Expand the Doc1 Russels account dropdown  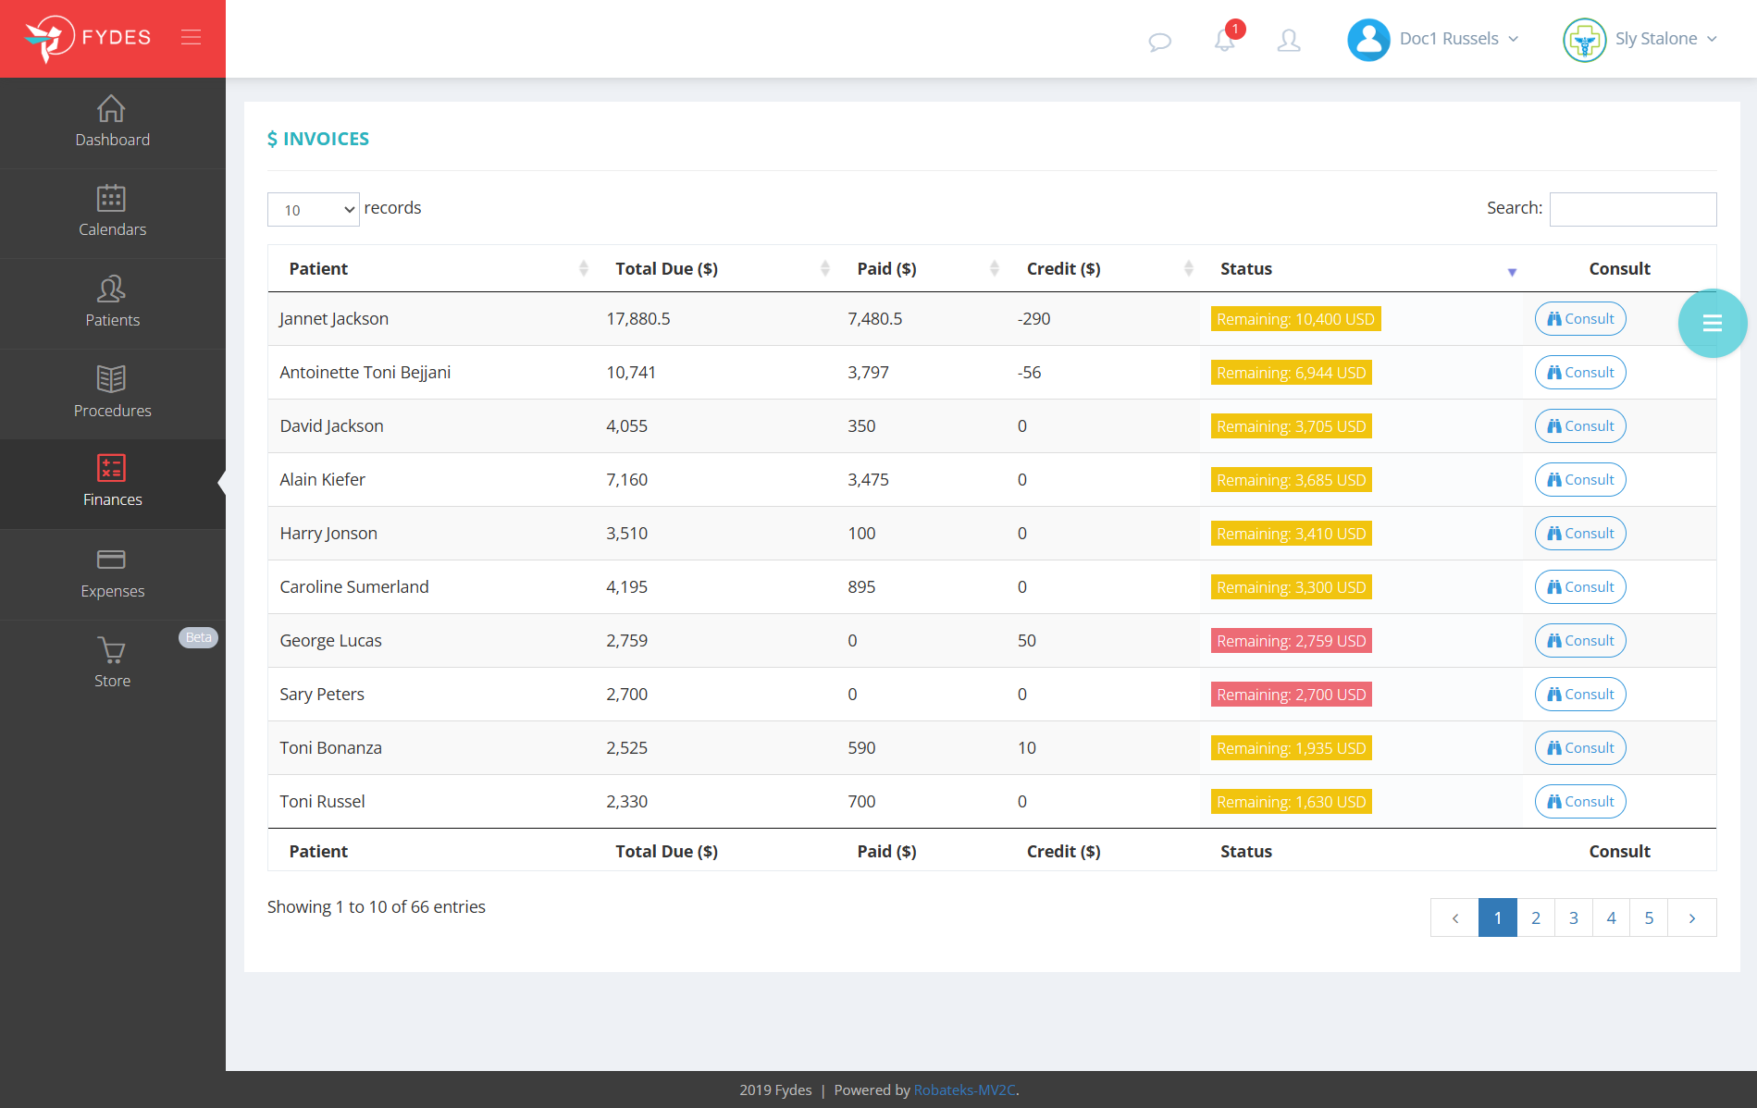1433,39
